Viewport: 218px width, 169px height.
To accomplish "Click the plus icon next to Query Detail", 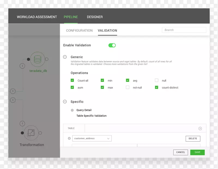I will [x=72, y=110].
